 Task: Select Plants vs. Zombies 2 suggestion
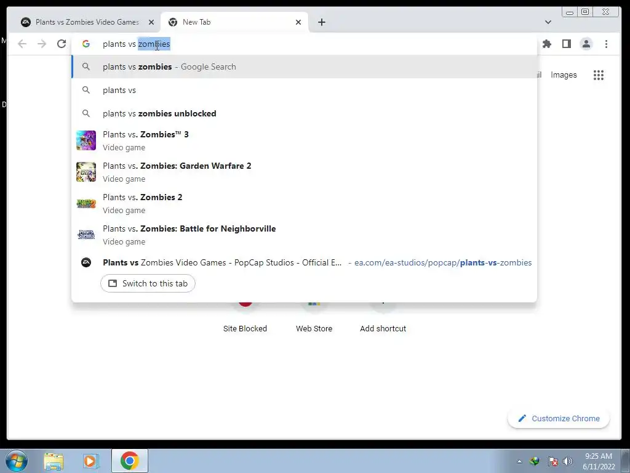[304, 203]
